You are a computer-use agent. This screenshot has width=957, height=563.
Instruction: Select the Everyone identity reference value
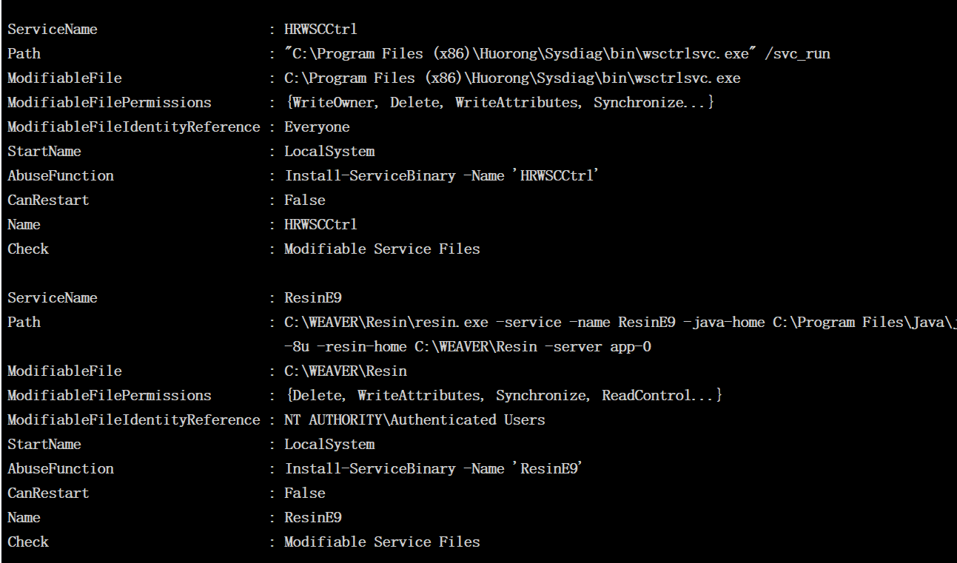coord(317,127)
